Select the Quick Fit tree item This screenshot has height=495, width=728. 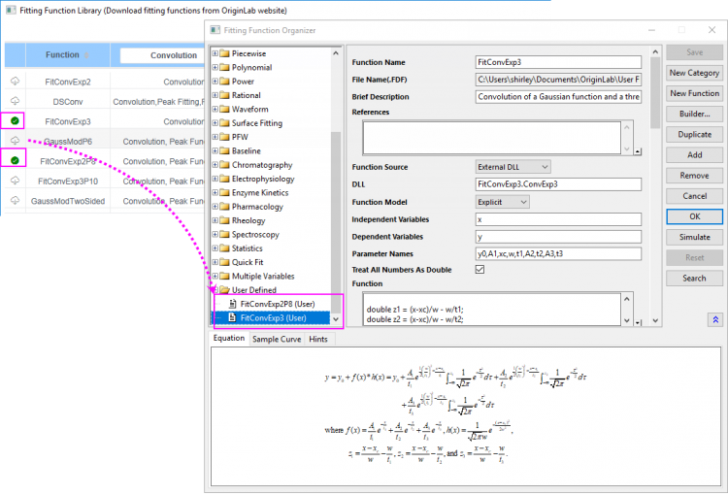[x=248, y=262]
